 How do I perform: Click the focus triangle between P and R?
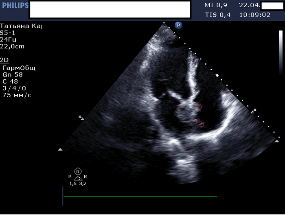78,178
